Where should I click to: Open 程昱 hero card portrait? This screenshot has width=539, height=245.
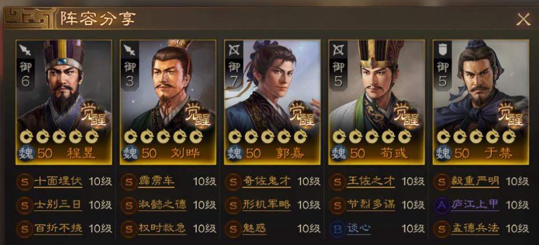coord(63,102)
